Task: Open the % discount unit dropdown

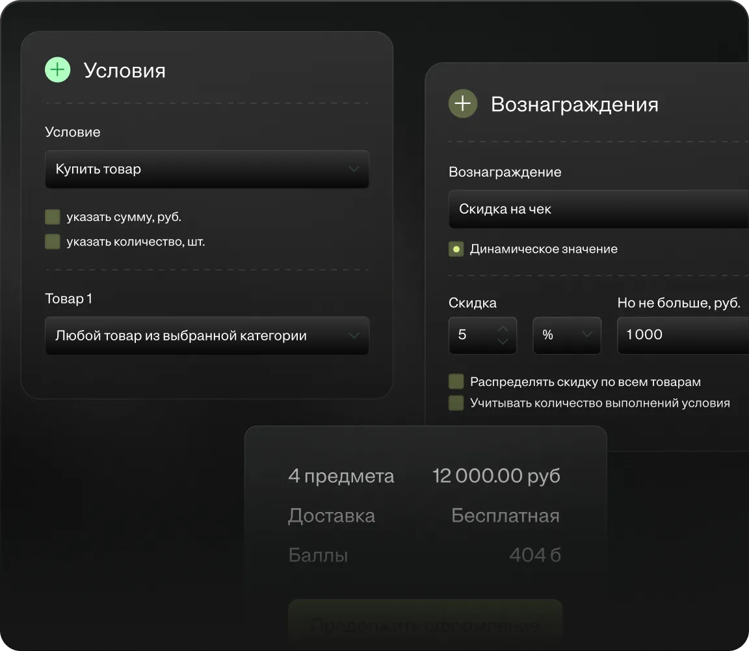Action: [x=566, y=335]
